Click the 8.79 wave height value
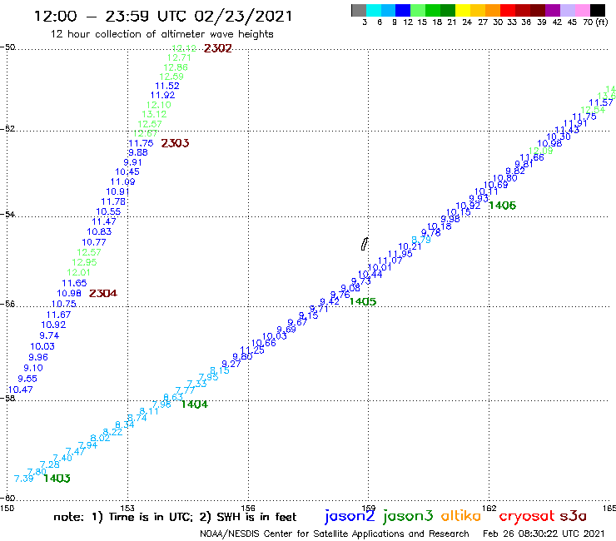The width and height of the screenshot is (616, 541). point(421,239)
